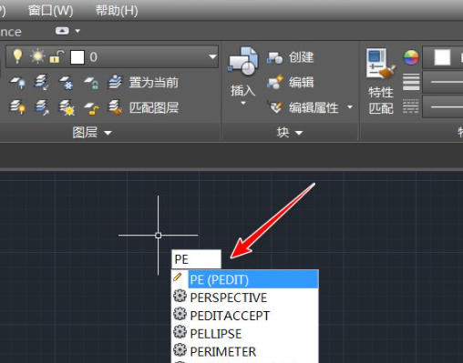Click the PE command input field
Screen dimensions: 463x363
click(x=196, y=259)
